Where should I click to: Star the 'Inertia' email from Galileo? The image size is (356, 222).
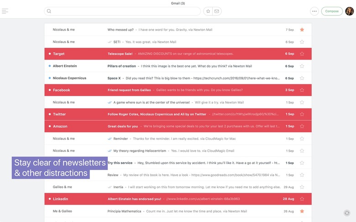pyautogui.click(x=302, y=187)
